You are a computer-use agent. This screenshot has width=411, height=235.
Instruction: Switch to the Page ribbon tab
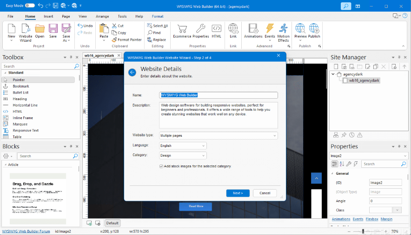click(x=66, y=16)
